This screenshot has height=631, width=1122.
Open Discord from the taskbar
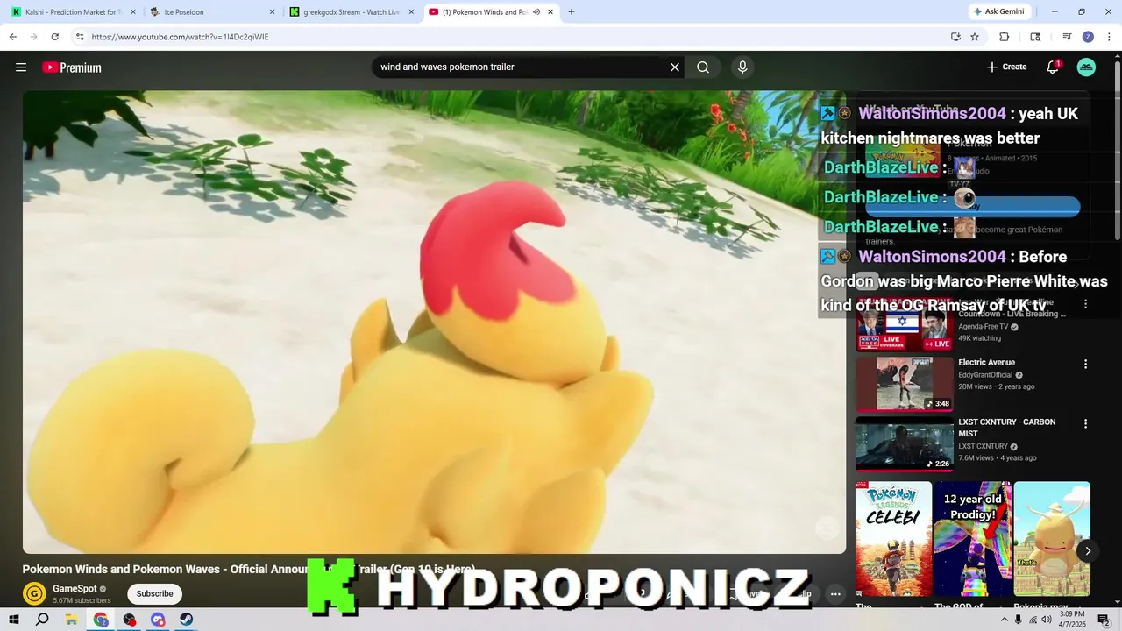pyautogui.click(x=158, y=620)
